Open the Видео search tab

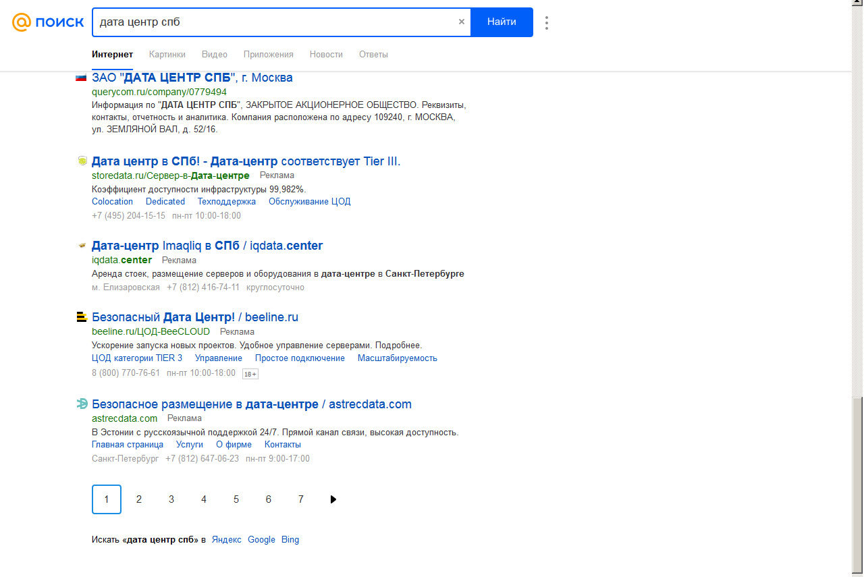(x=215, y=55)
